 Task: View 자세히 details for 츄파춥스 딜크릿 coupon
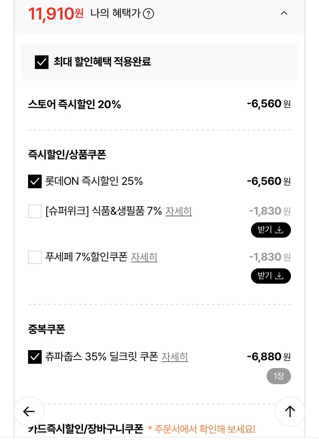coord(175,357)
